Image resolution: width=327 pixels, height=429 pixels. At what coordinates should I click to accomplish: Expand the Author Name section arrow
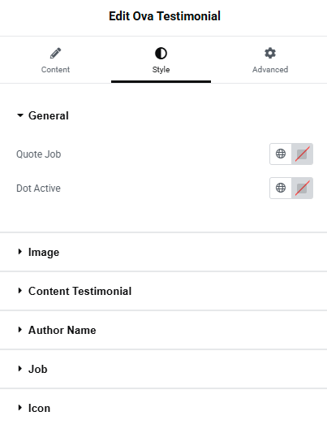[x=19, y=330]
